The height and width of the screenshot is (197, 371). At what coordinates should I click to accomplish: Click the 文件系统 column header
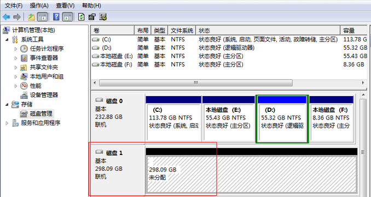pyautogui.click(x=182, y=31)
